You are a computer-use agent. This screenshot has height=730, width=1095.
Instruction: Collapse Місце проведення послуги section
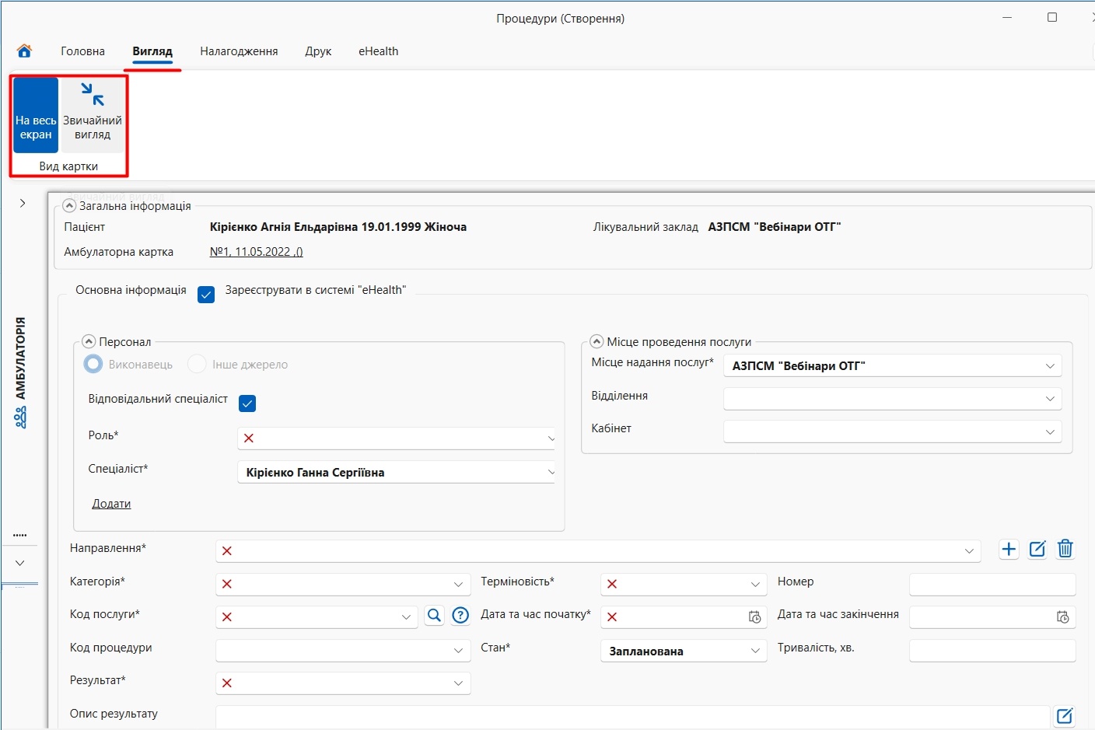(x=596, y=341)
